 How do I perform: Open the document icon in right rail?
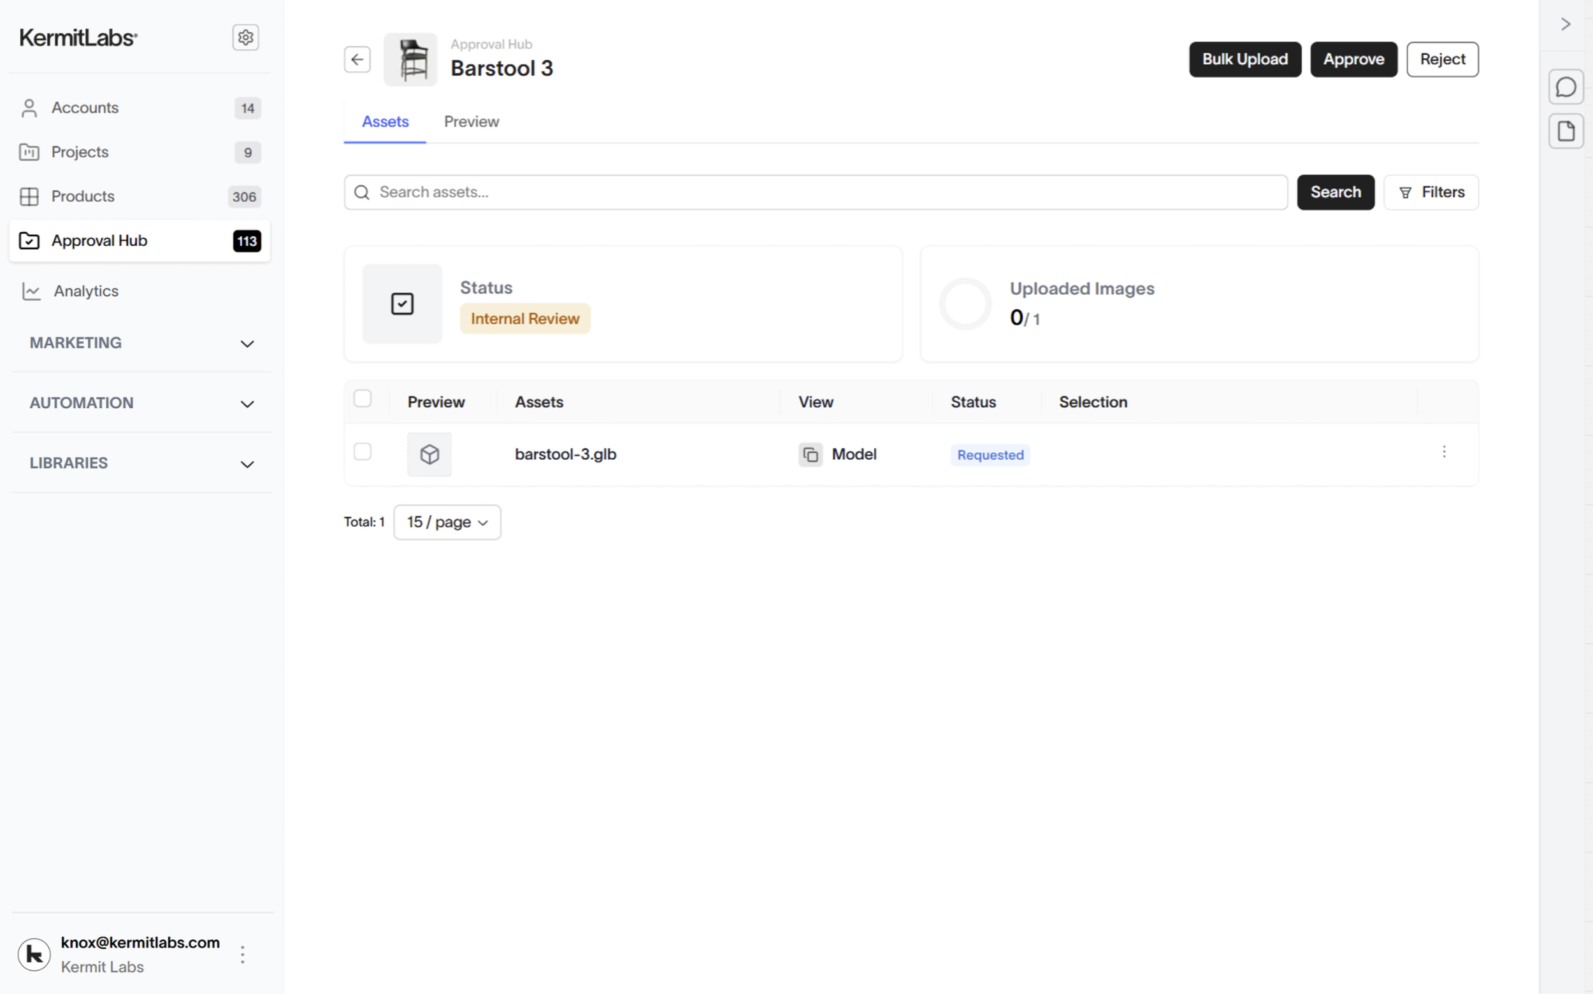pos(1566,131)
